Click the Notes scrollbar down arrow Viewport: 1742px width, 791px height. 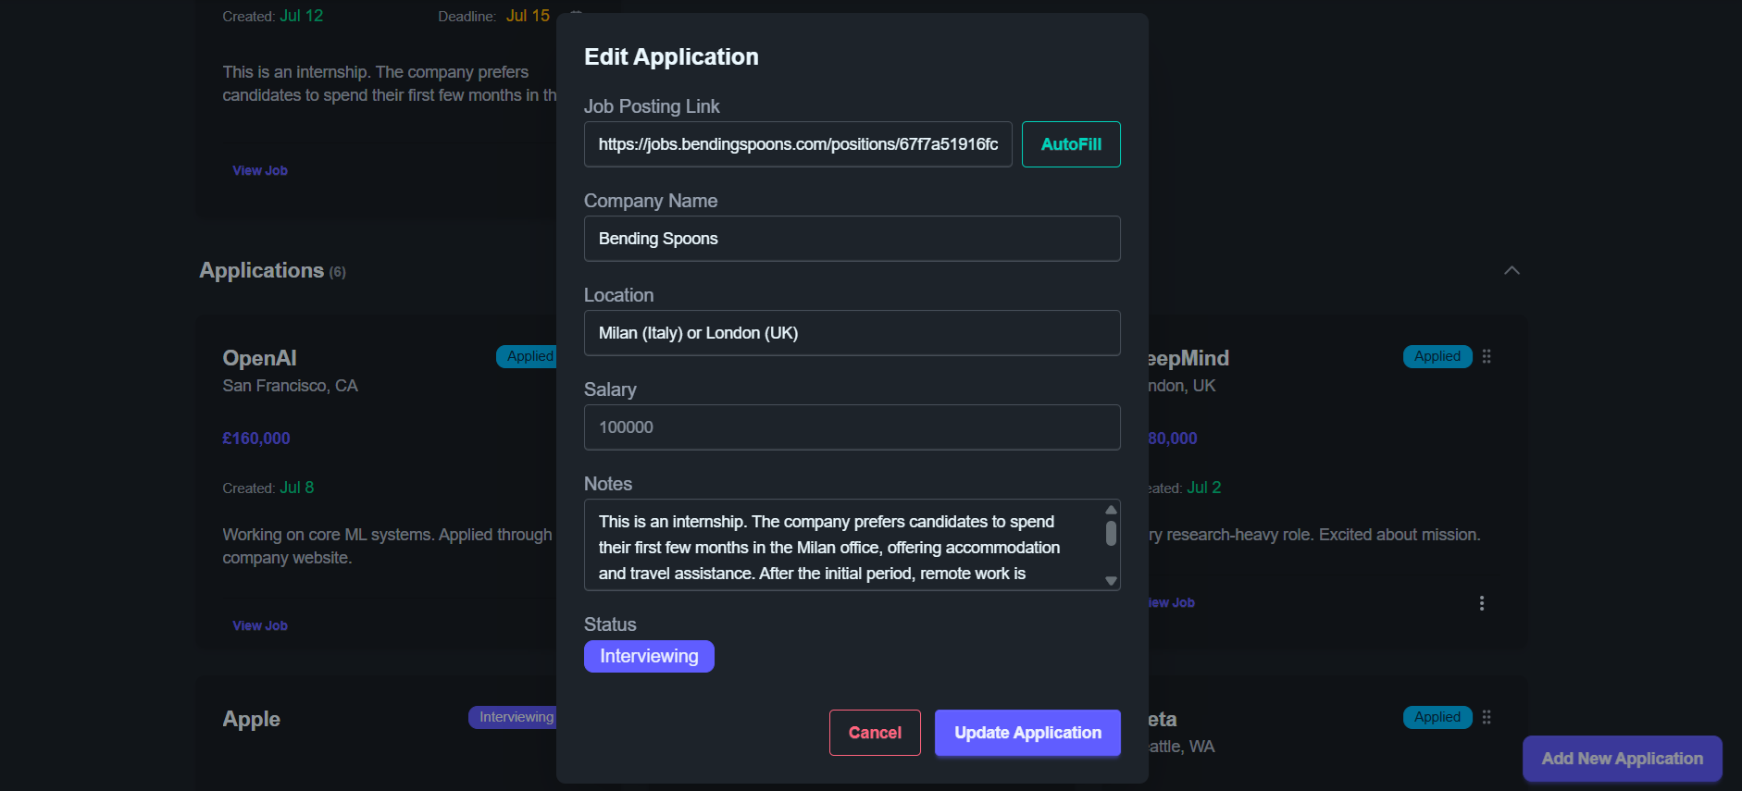(1111, 581)
